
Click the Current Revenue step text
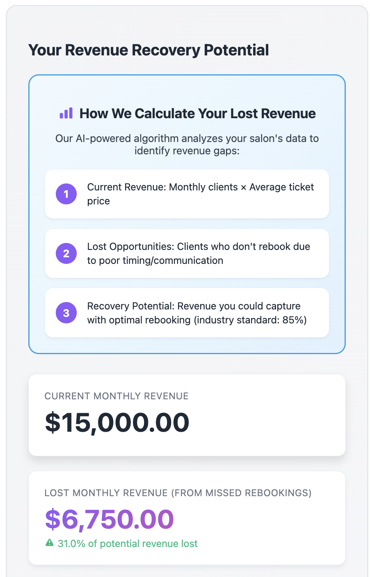pyautogui.click(x=200, y=194)
